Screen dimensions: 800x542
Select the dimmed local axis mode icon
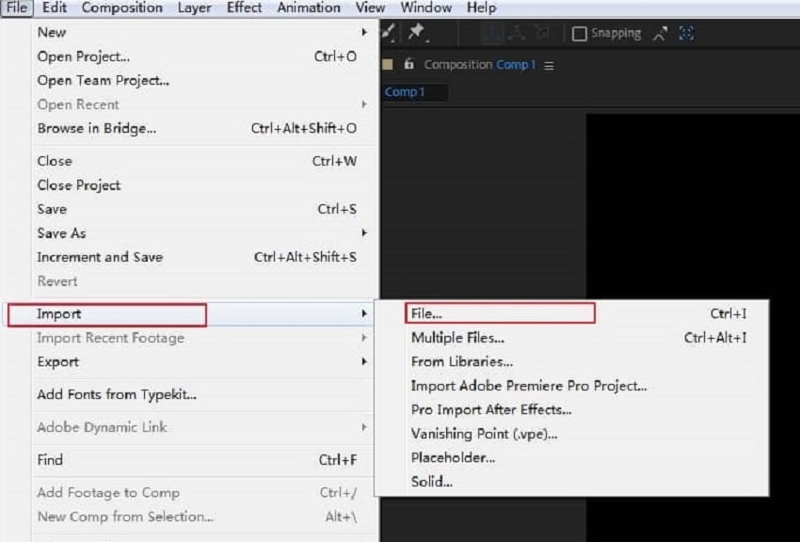coord(492,33)
